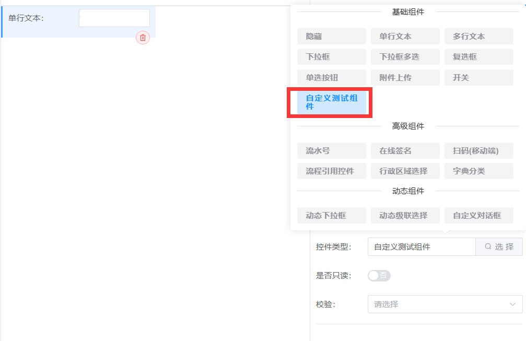Choose the 动态下拉框 component
This screenshot has height=341, width=526.
point(332,215)
